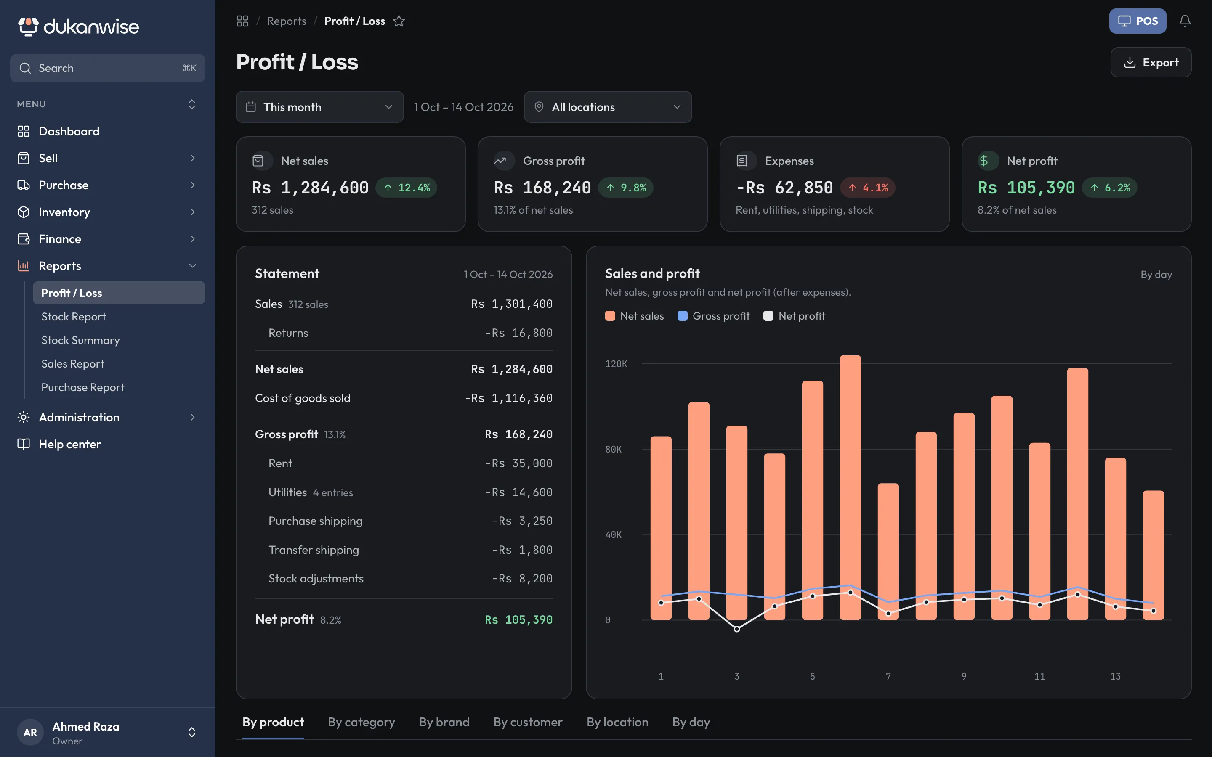1212x757 pixels.
Task: Open the All locations dropdown
Action: (608, 107)
